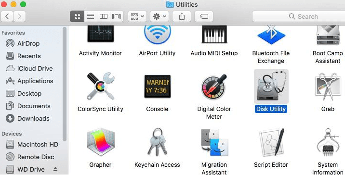Switch to column view
345x175 pixels.
coord(104,16)
